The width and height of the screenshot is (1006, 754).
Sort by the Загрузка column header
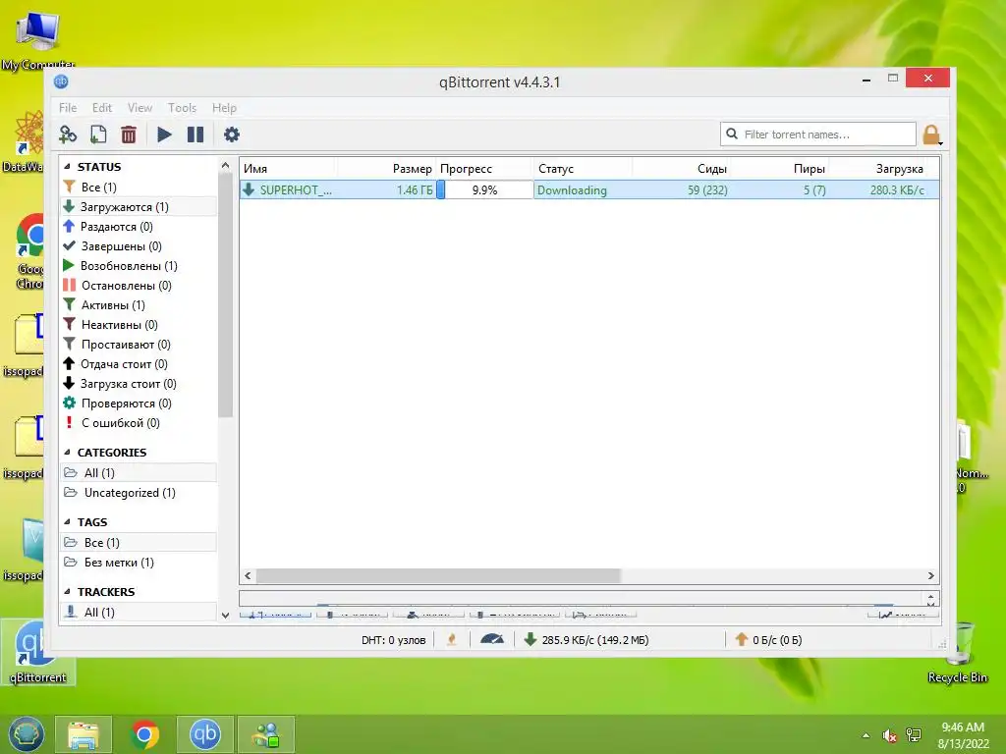click(879, 169)
